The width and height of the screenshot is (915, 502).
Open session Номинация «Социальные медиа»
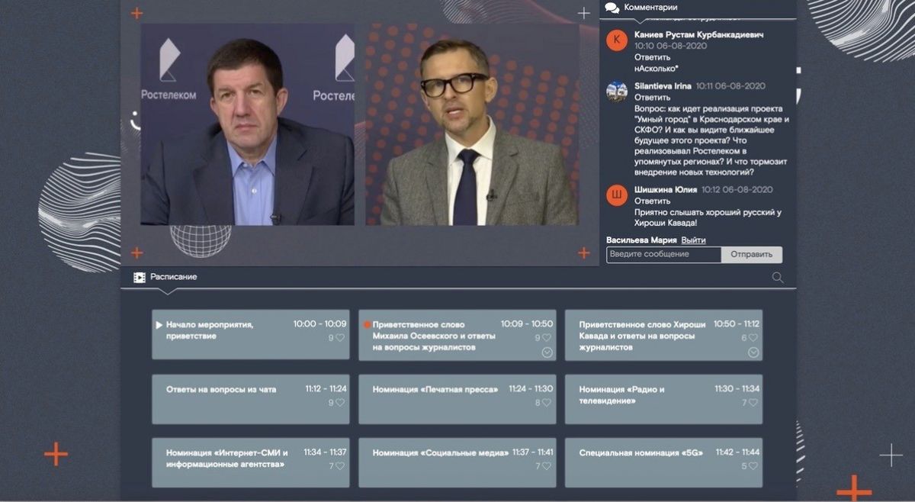point(457,462)
